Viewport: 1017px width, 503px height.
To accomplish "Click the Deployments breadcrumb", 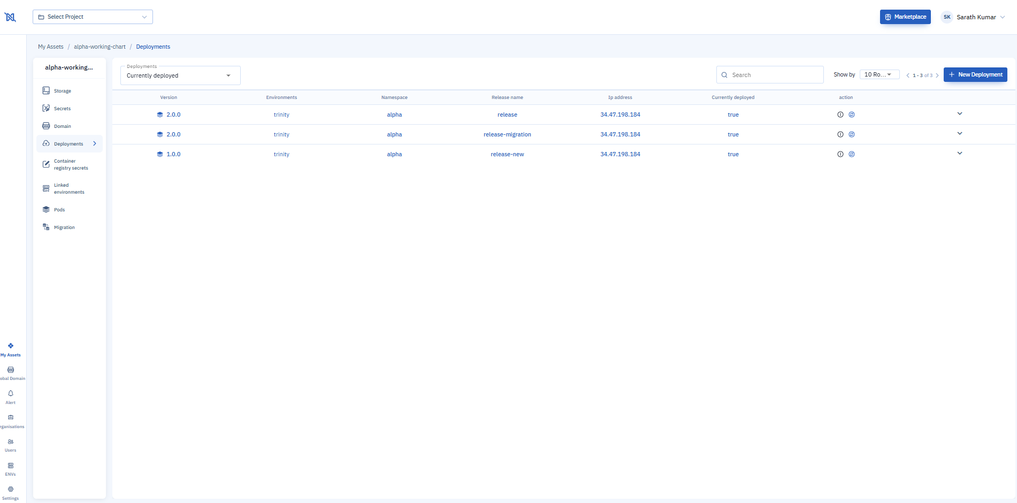I will [x=153, y=47].
